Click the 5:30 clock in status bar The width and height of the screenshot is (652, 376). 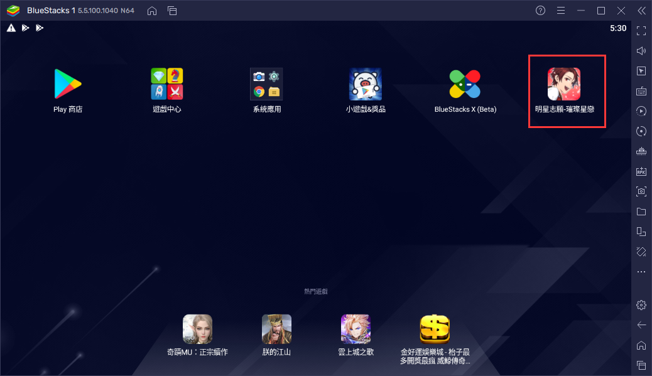point(618,28)
